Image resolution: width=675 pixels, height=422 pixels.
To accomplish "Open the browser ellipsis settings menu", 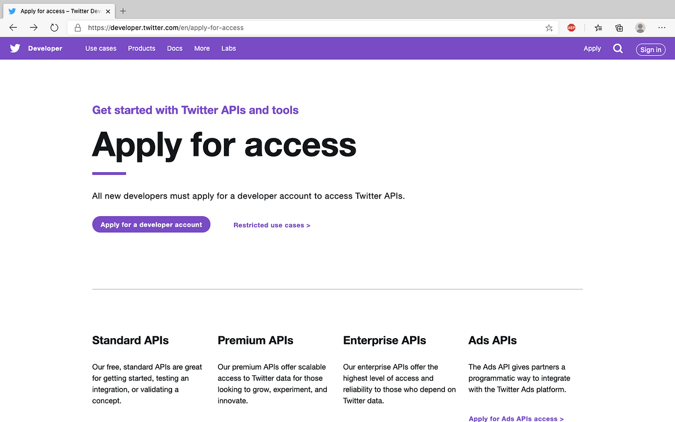I will pos(661,27).
